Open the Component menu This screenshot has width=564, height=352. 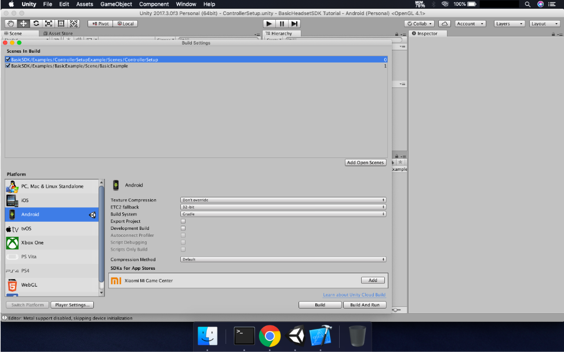coord(154,4)
